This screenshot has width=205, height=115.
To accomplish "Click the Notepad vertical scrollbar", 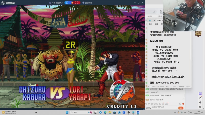I will 191,46.
